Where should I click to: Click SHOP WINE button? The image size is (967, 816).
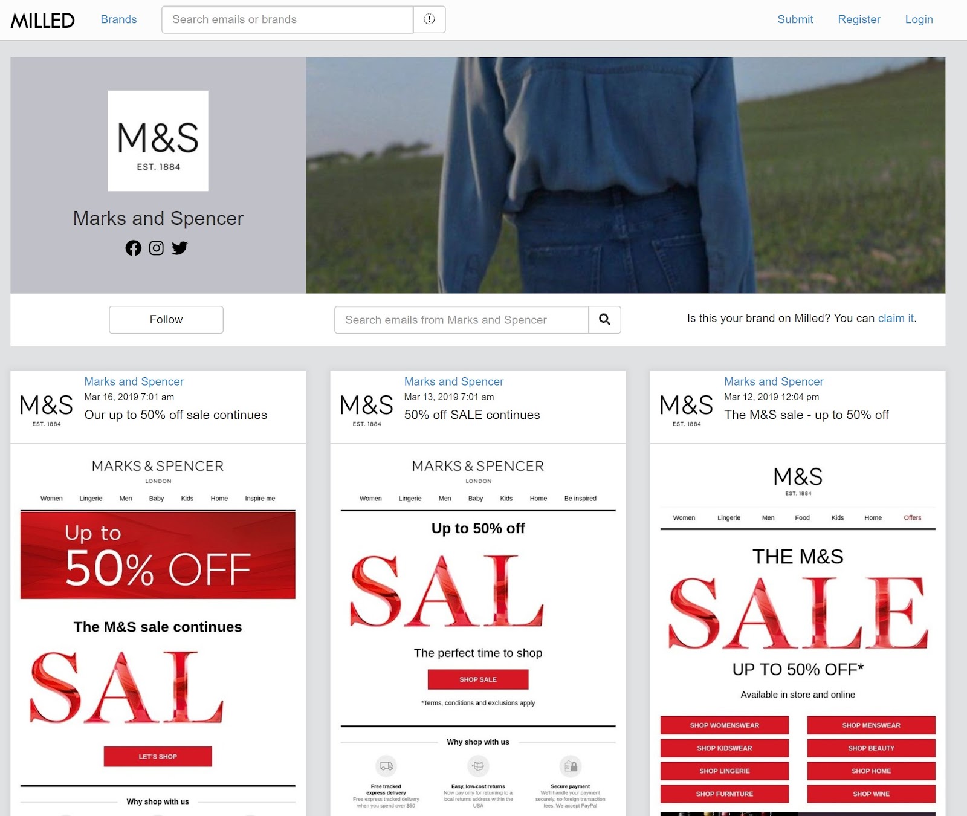(871, 794)
